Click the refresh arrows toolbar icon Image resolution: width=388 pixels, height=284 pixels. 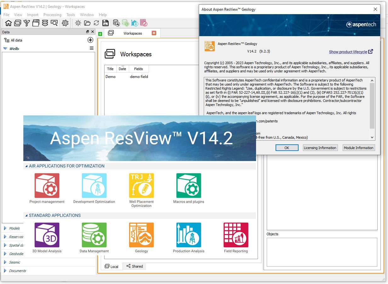click(x=96, y=23)
